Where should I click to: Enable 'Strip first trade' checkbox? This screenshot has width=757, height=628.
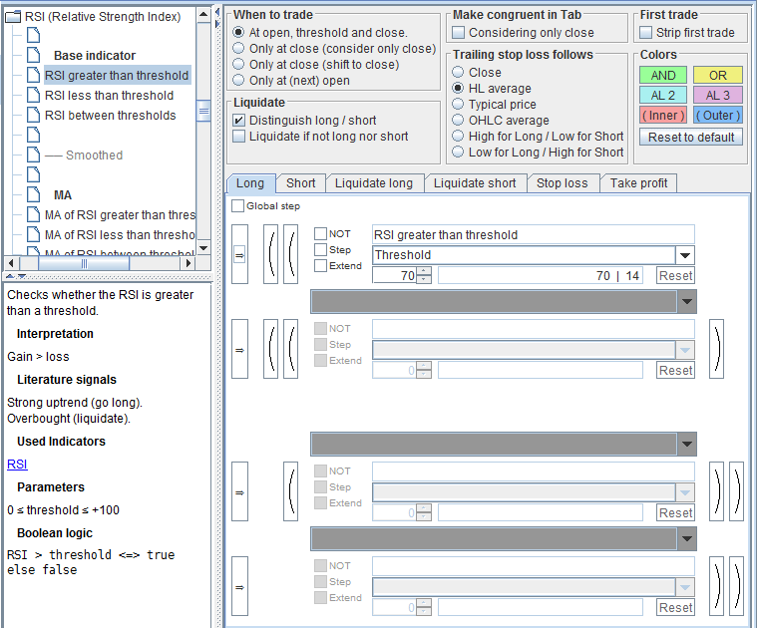[645, 32]
